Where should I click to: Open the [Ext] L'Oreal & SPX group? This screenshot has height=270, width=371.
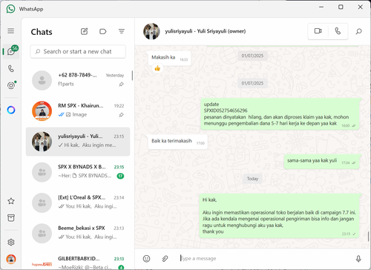pyautogui.click(x=78, y=202)
